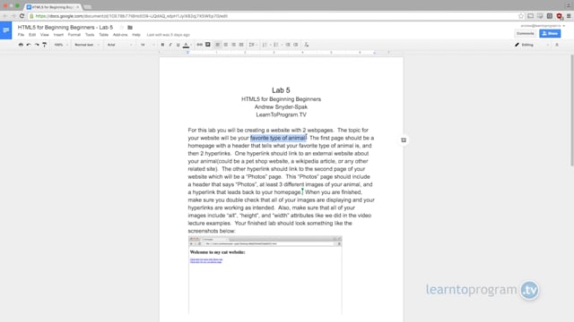Collapse the toolbar with the up-arrow icon

(x=557, y=45)
